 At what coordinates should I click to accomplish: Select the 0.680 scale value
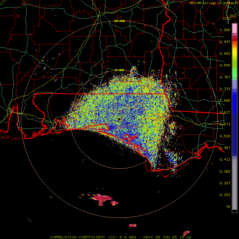225,101
